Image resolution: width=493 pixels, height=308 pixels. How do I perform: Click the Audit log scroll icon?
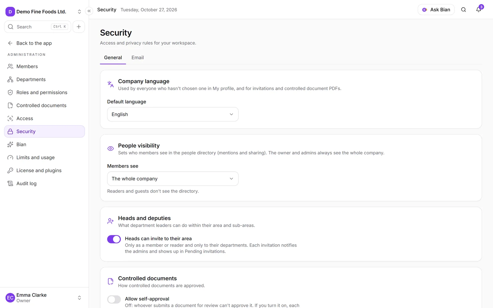click(10, 184)
